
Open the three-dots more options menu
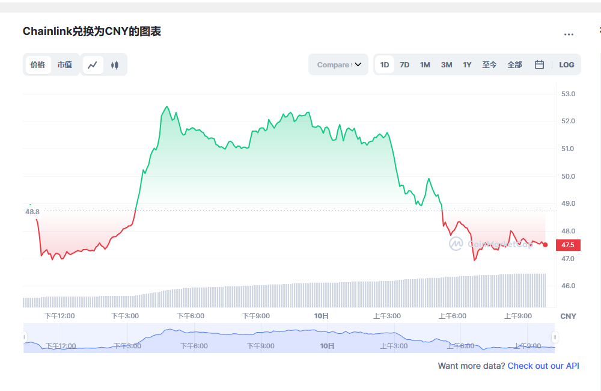(x=569, y=34)
